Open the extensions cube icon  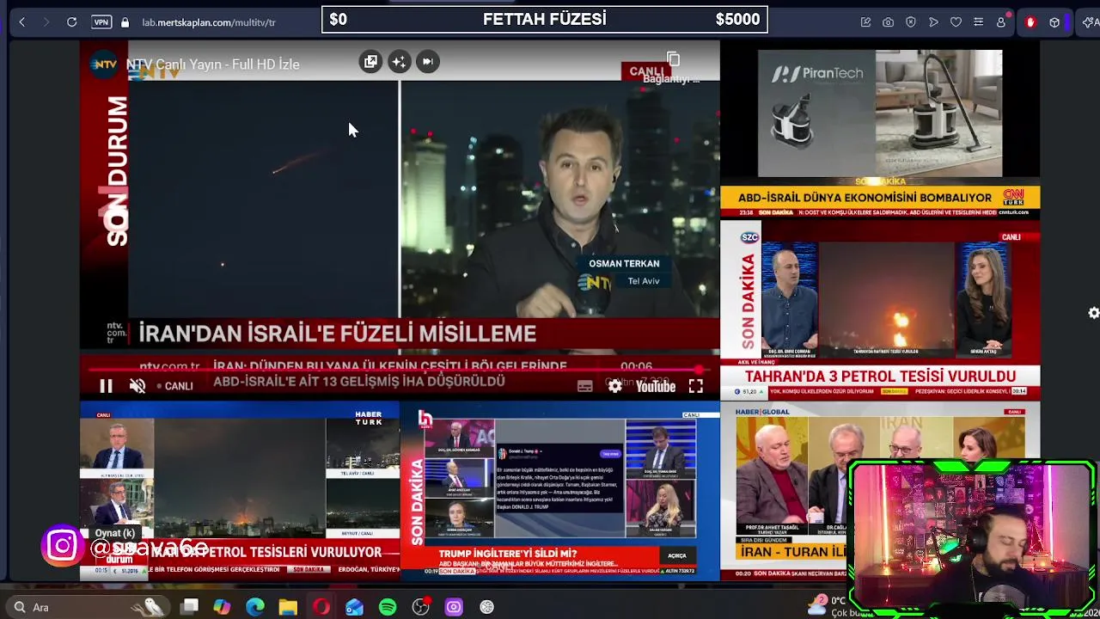[1054, 22]
